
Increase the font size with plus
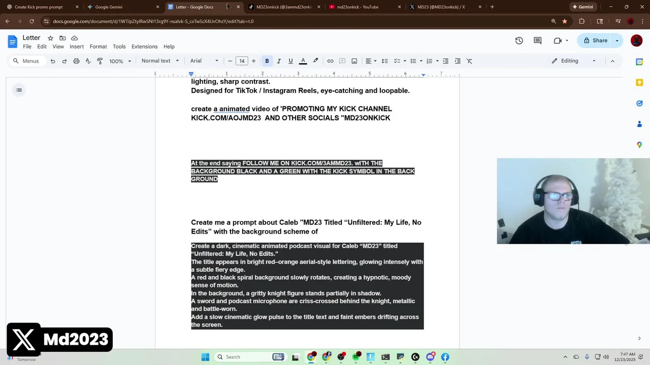point(253,61)
